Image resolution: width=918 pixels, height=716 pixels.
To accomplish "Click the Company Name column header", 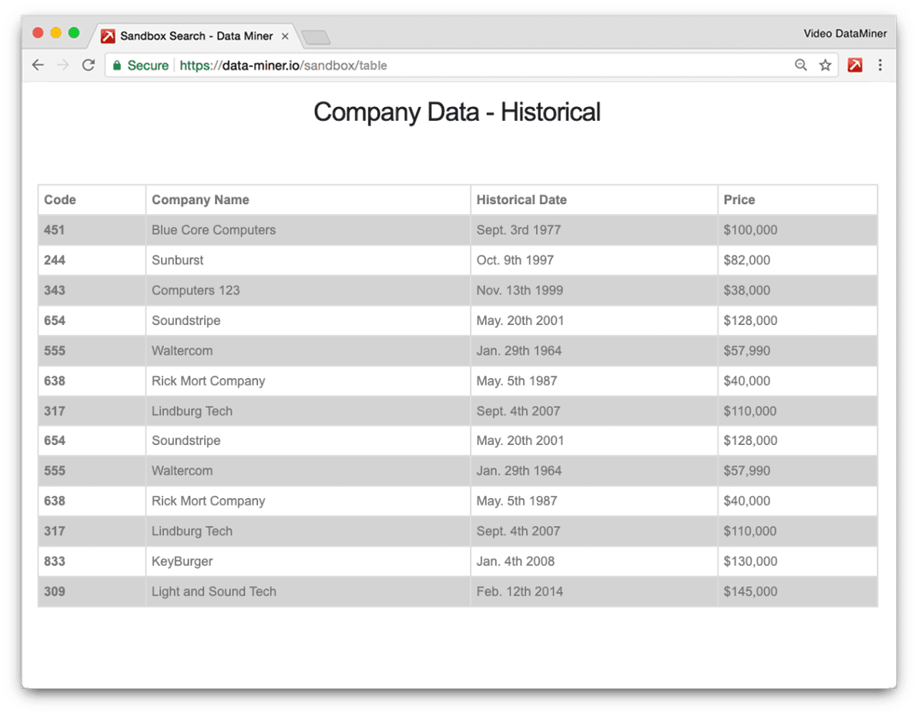I will (199, 199).
